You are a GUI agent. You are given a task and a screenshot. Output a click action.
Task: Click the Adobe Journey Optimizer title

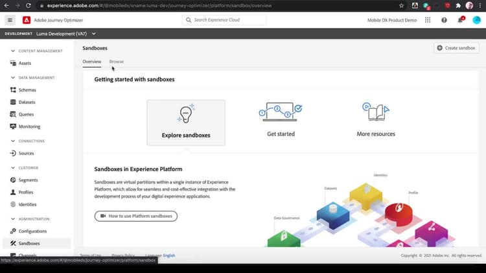click(x=58, y=20)
